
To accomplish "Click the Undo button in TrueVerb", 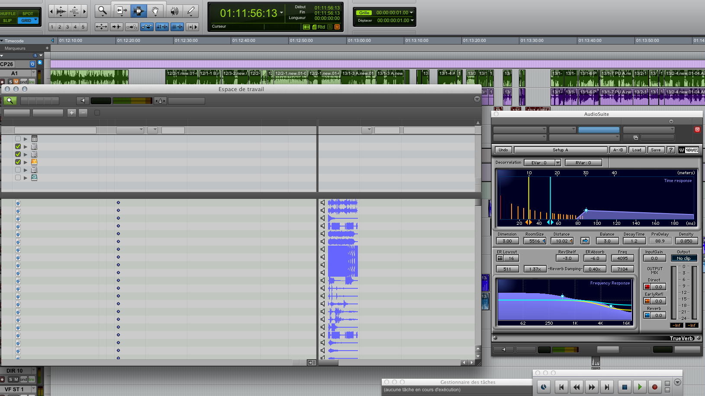I will [x=503, y=150].
